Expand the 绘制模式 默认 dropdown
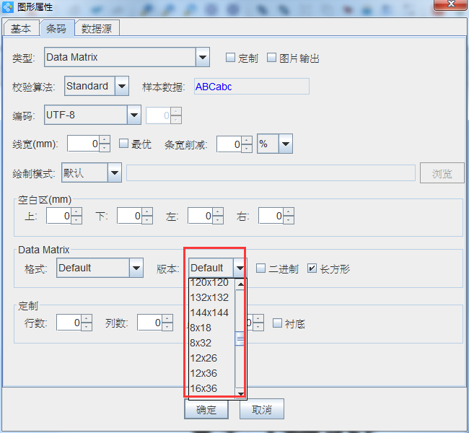The width and height of the screenshot is (469, 433). 114,173
